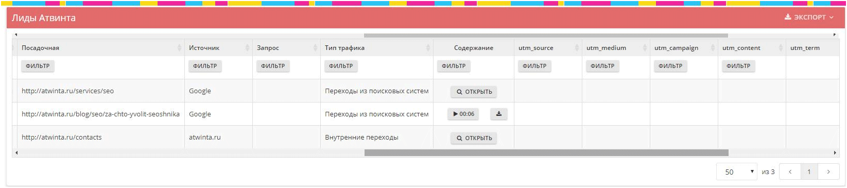Sort the Тип трафика column
The width and height of the screenshot is (847, 188).
pyautogui.click(x=428, y=48)
